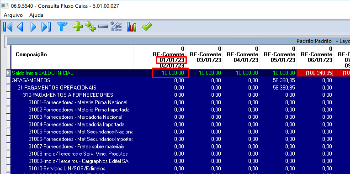The image size is (350, 174).
Task: Select the Saldo Inicia-SALDO INICIAL row
Action: (180, 73)
